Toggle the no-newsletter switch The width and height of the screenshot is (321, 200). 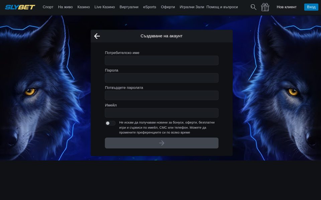[x=110, y=123]
